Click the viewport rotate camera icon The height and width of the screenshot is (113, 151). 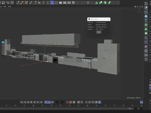click(x=140, y=7)
